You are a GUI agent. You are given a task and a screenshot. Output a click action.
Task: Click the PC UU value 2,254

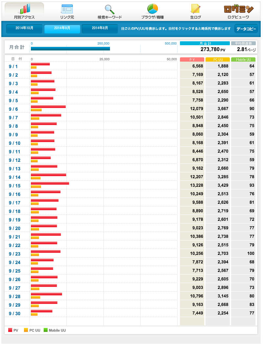[223, 313]
